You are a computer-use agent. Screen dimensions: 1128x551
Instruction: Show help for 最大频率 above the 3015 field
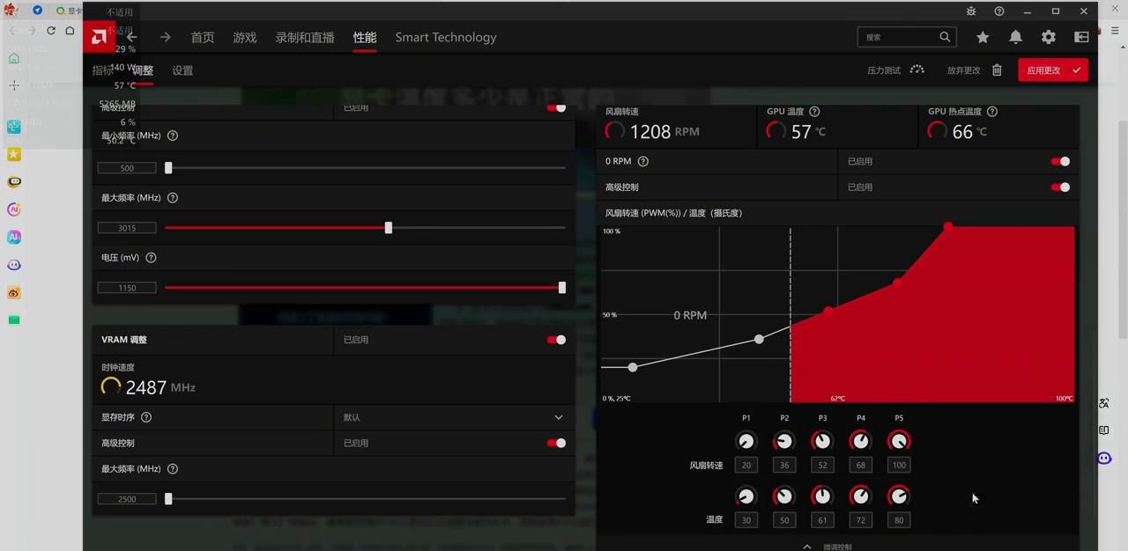(x=173, y=198)
